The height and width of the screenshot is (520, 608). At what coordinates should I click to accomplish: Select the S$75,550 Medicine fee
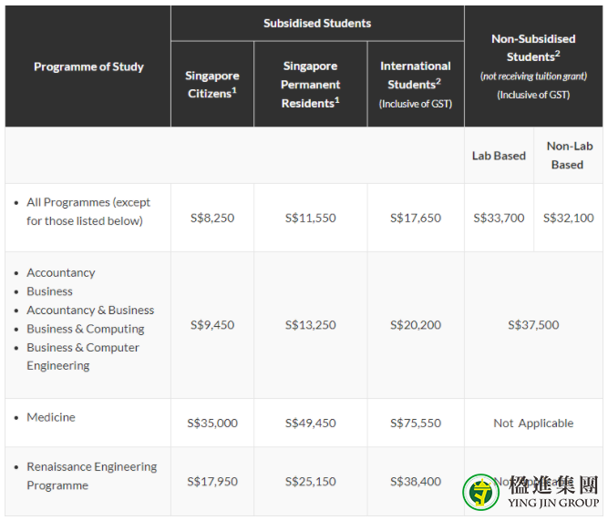[416, 423]
